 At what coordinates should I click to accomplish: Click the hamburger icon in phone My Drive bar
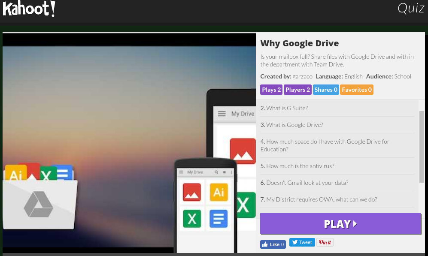(181, 172)
